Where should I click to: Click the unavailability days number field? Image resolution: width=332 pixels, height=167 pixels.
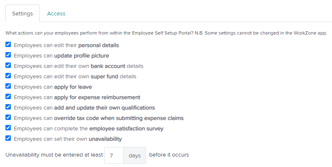114,155
